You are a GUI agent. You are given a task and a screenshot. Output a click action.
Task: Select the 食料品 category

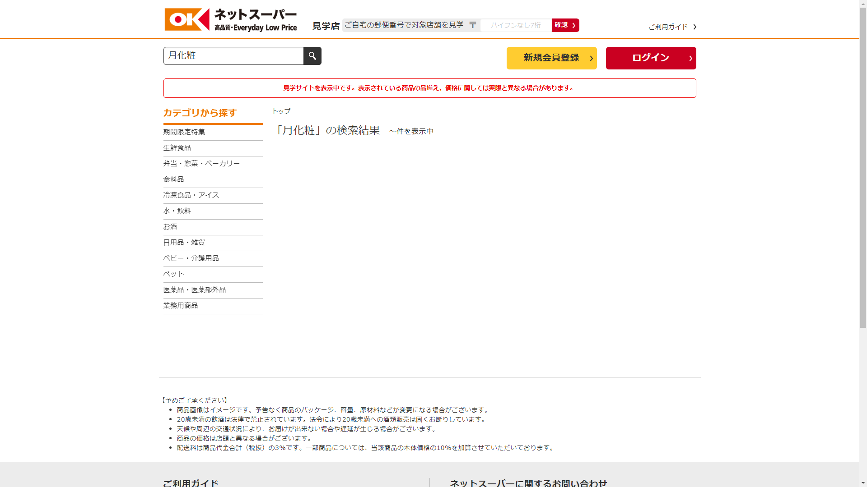tap(173, 179)
